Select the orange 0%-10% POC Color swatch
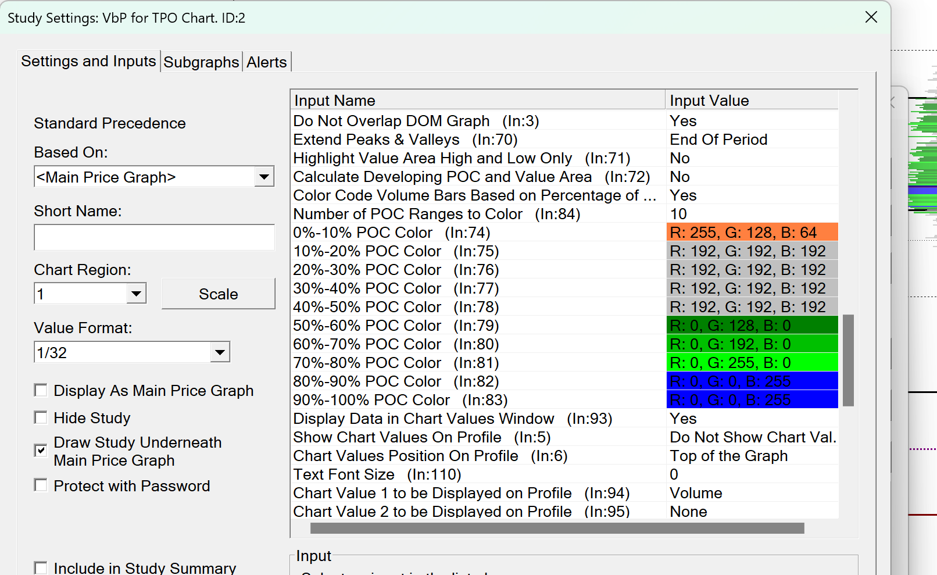This screenshot has width=937, height=575. coord(752,233)
